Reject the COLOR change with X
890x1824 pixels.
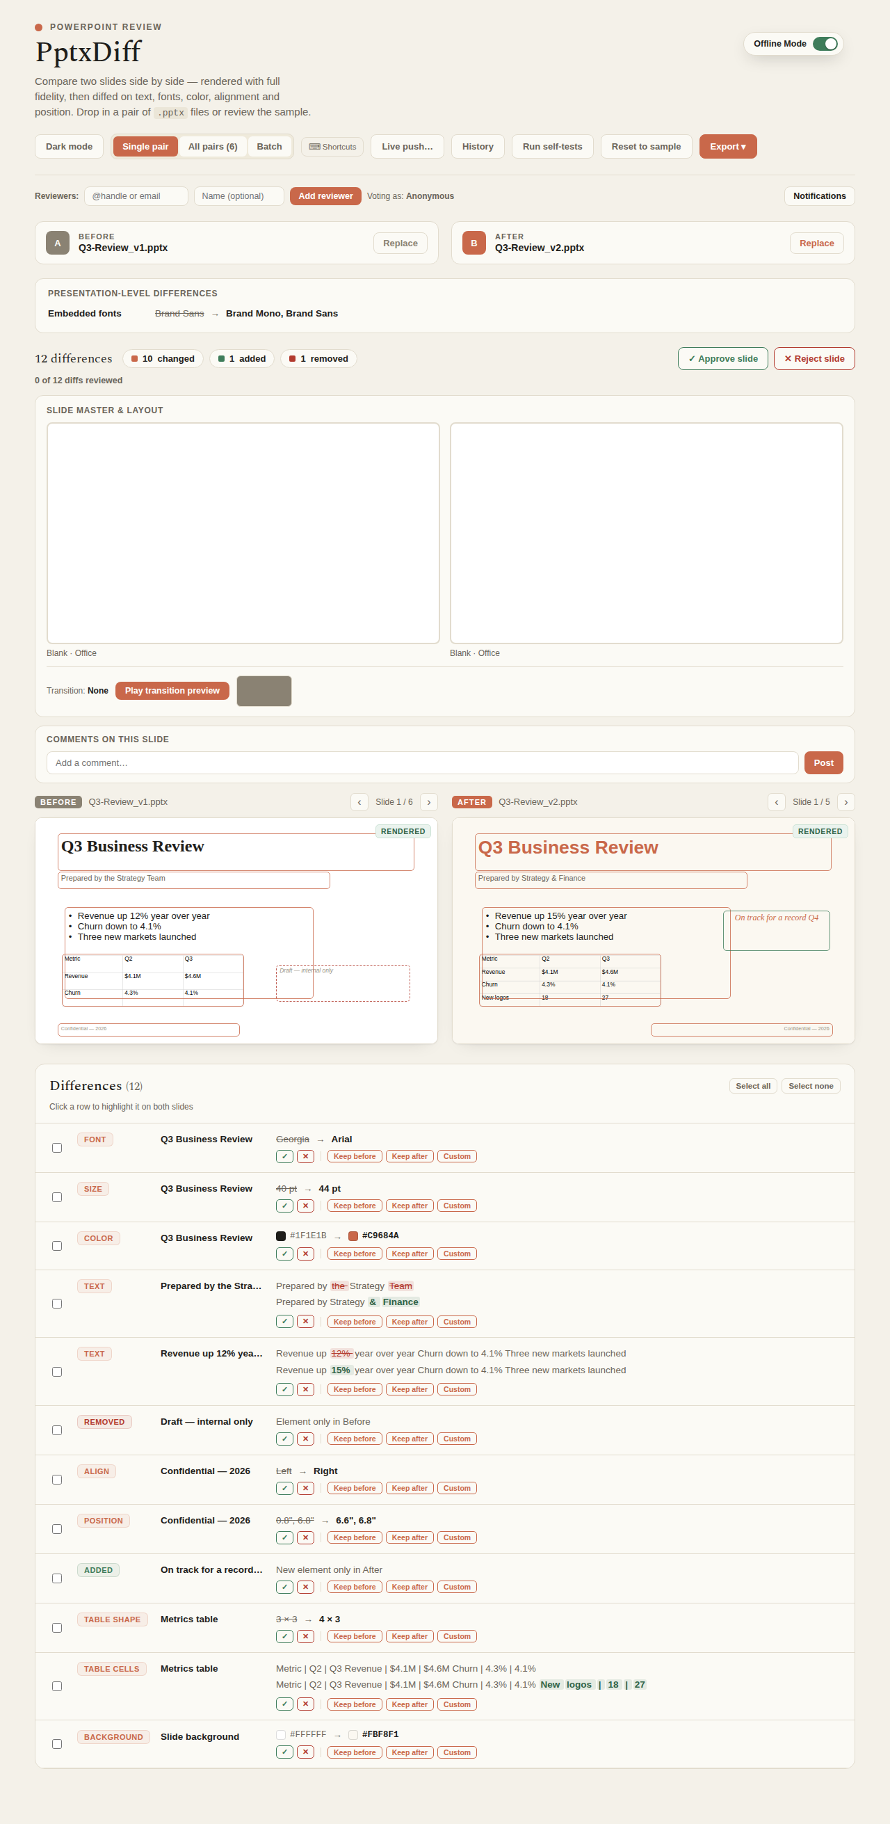click(x=306, y=1254)
